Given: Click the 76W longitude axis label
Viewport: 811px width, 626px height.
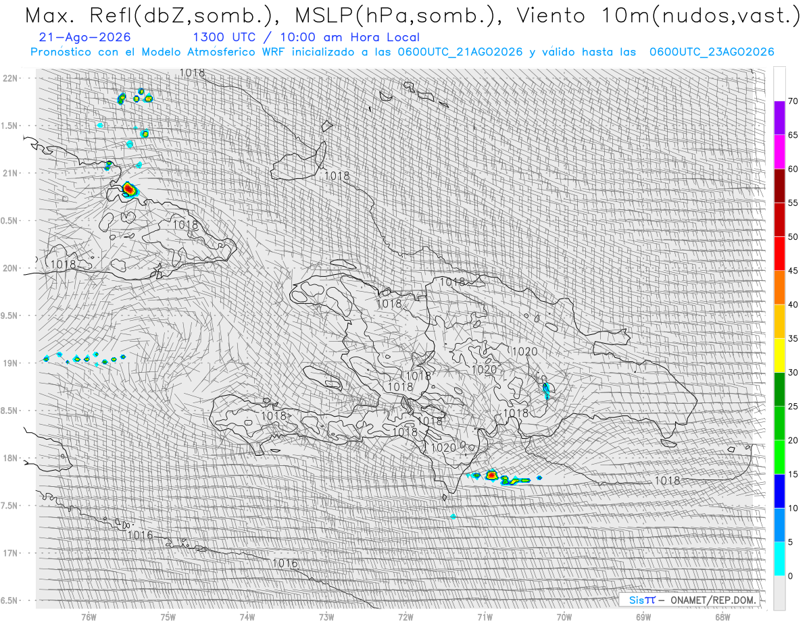Looking at the screenshot, I should tap(89, 617).
